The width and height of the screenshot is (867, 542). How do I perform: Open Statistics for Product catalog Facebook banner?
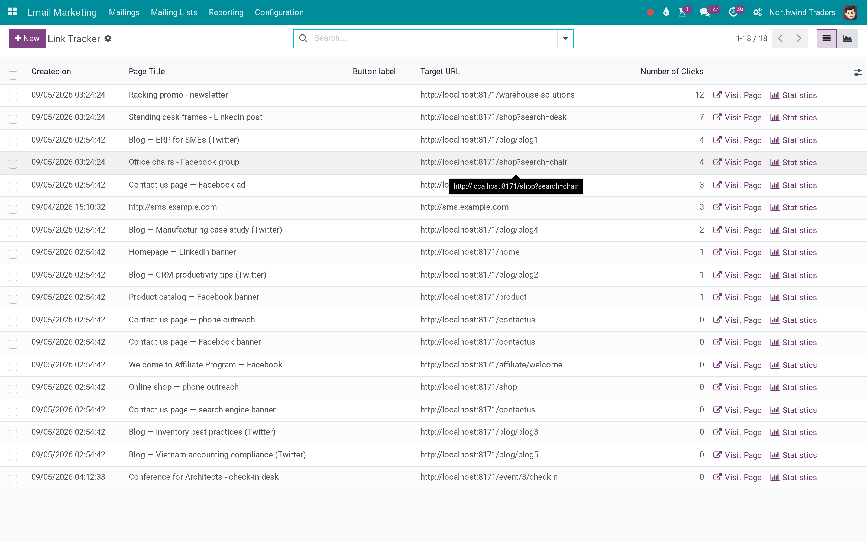point(793,298)
